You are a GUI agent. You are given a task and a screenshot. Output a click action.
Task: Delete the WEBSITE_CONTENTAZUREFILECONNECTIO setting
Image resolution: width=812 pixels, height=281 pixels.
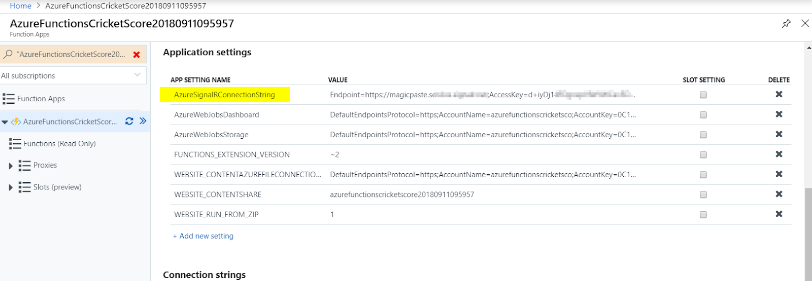[779, 174]
